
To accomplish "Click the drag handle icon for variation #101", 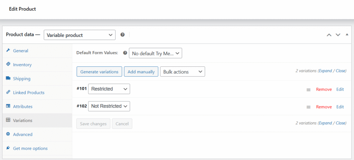I will [x=308, y=90].
